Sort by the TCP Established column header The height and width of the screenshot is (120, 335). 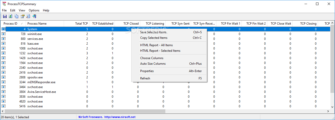click(x=102, y=24)
